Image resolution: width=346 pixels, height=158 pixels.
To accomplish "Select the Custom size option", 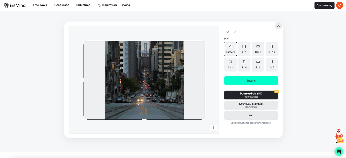I will pos(230,49).
